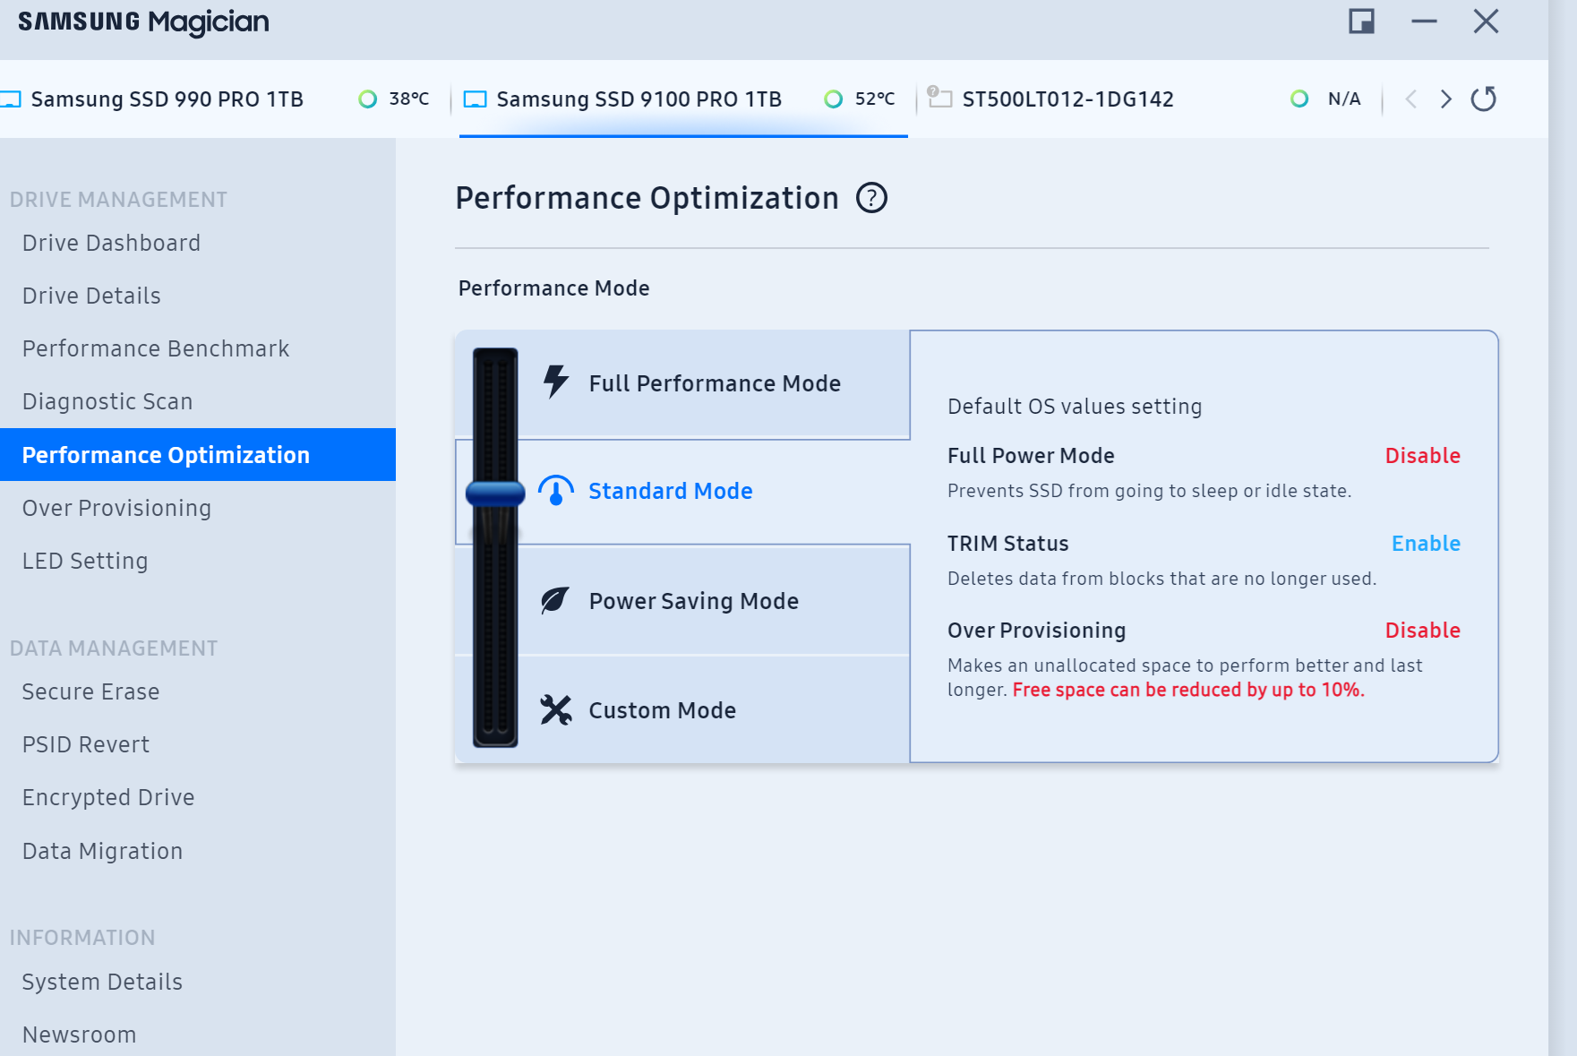
Task: Click the ST500LT012 health status circle
Action: (1299, 99)
